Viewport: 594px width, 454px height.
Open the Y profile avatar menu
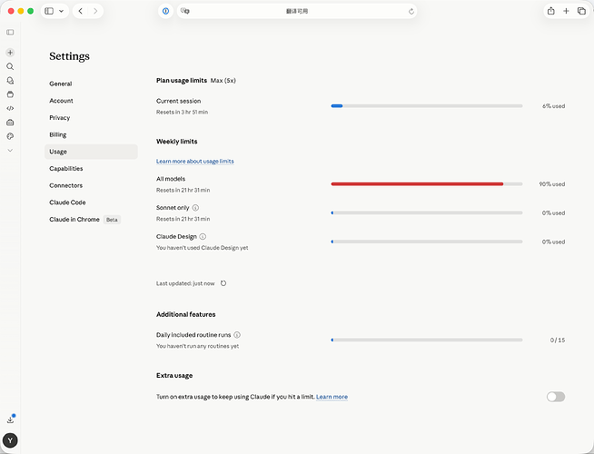(x=10, y=440)
